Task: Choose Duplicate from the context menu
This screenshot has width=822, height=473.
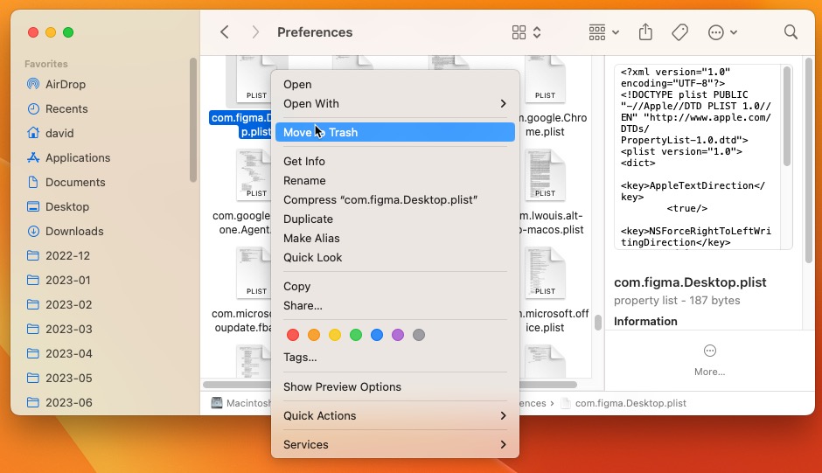Action: [308, 219]
